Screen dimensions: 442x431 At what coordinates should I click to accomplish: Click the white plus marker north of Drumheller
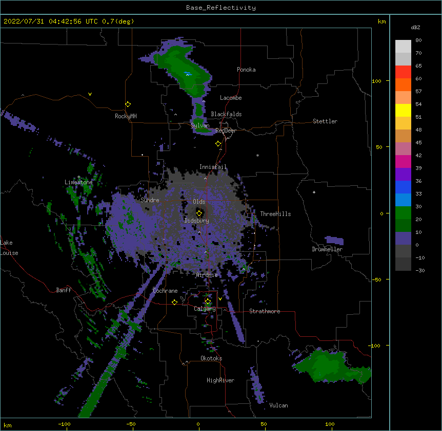click(314, 192)
